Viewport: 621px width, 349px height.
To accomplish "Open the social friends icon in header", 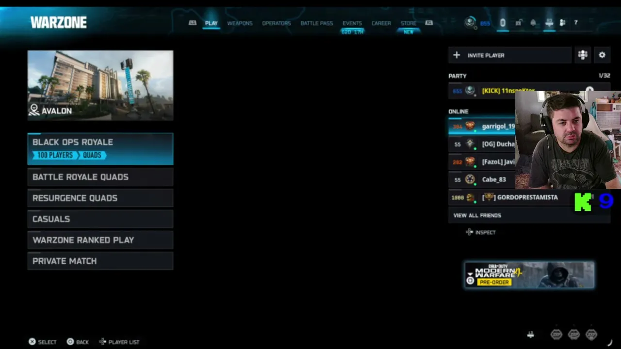I will 563,23.
